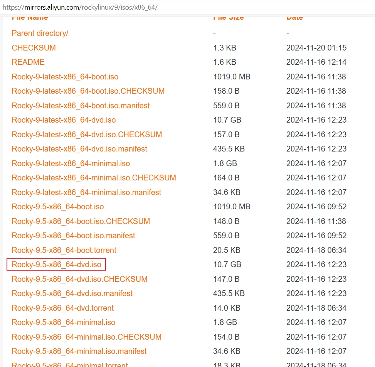This screenshot has height=367, width=375.
Task: Open Rocky-9-latest-x86_64-minimal.iso.manifest link
Action: point(87,193)
